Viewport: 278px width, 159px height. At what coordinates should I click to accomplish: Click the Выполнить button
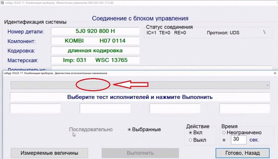tap(140, 153)
